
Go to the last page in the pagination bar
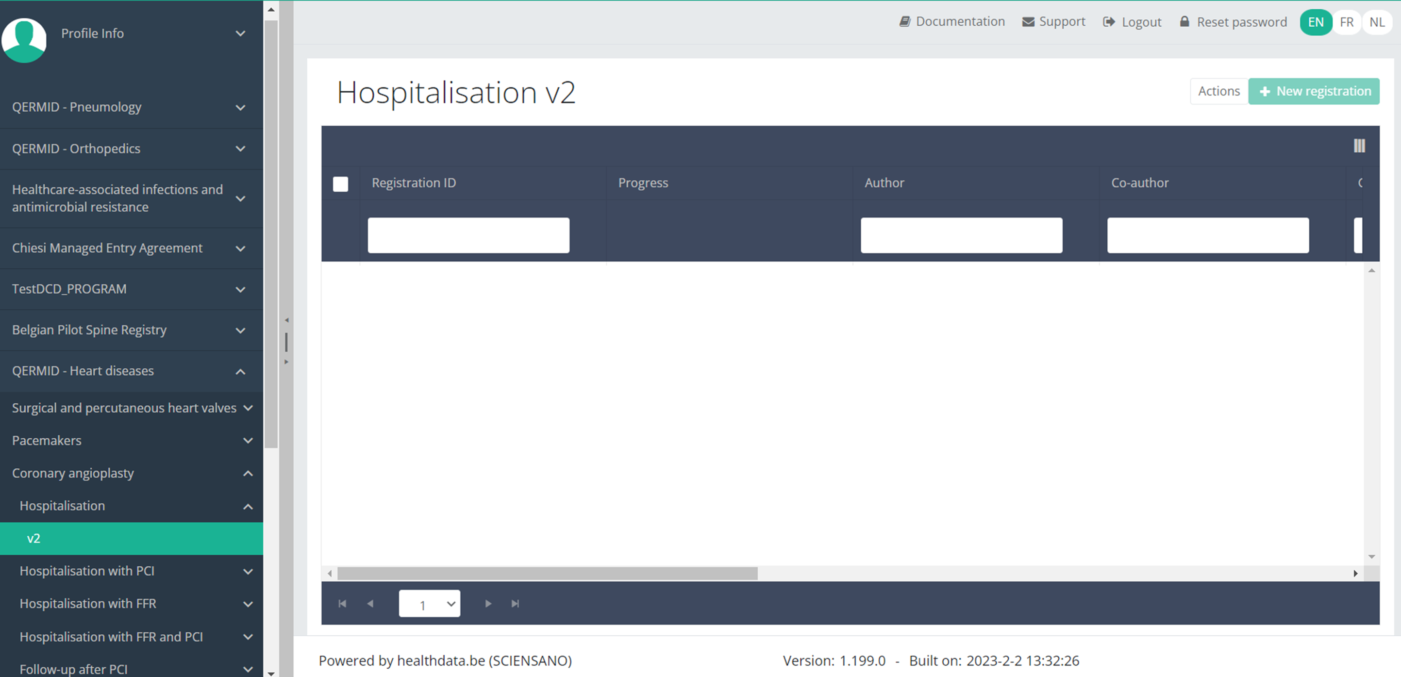(x=515, y=604)
